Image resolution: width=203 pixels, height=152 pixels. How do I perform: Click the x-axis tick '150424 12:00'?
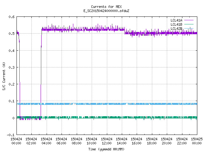click(x=107, y=141)
